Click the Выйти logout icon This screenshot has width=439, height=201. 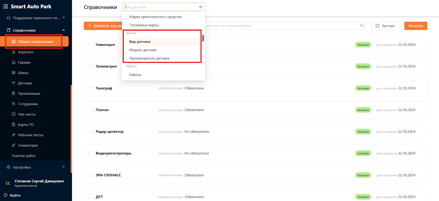tap(5, 195)
